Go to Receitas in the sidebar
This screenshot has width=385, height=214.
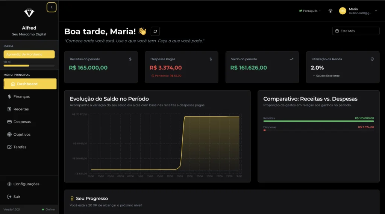[x=30, y=109]
